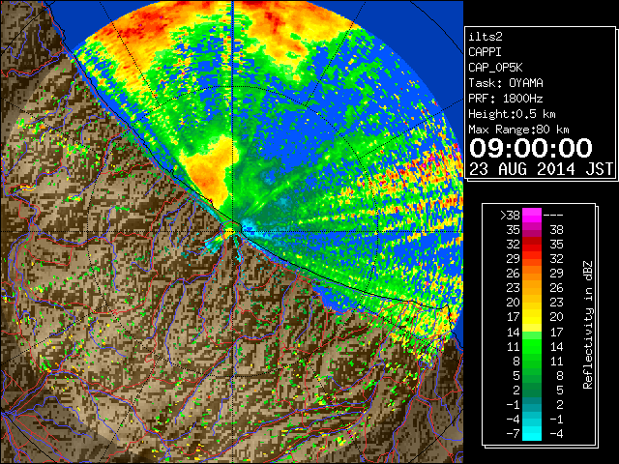Click the 'Height:0.5 km' text
The width and height of the screenshot is (619, 464).
512,114
